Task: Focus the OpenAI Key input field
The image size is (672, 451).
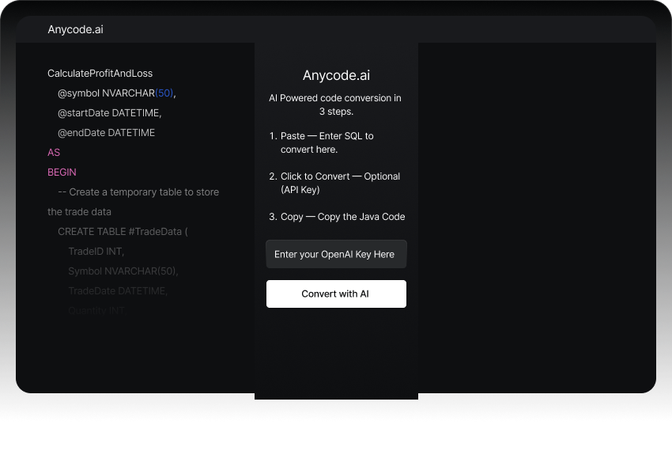Action: [336, 254]
